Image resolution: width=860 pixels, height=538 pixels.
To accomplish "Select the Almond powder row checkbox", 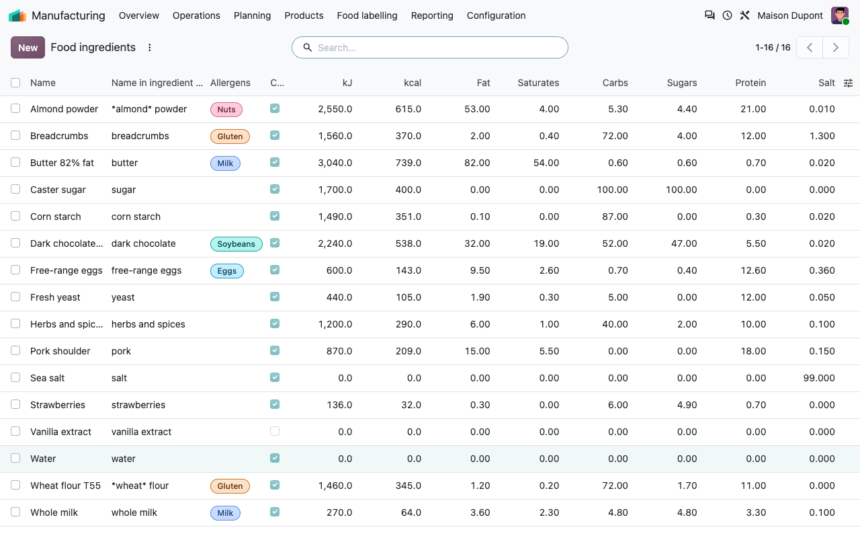I will pos(15,108).
